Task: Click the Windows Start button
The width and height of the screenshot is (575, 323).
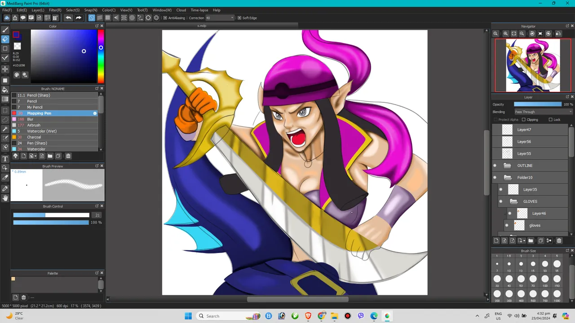Action: pos(188,316)
